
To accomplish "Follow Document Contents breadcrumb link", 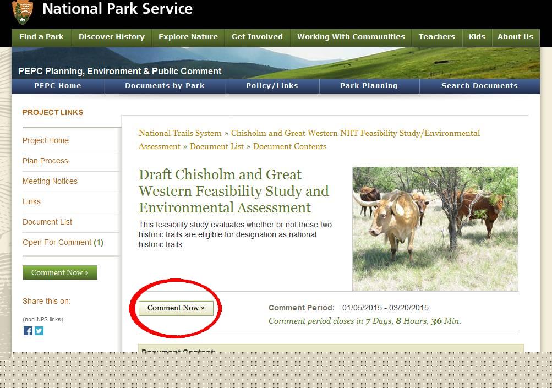I will [289, 146].
